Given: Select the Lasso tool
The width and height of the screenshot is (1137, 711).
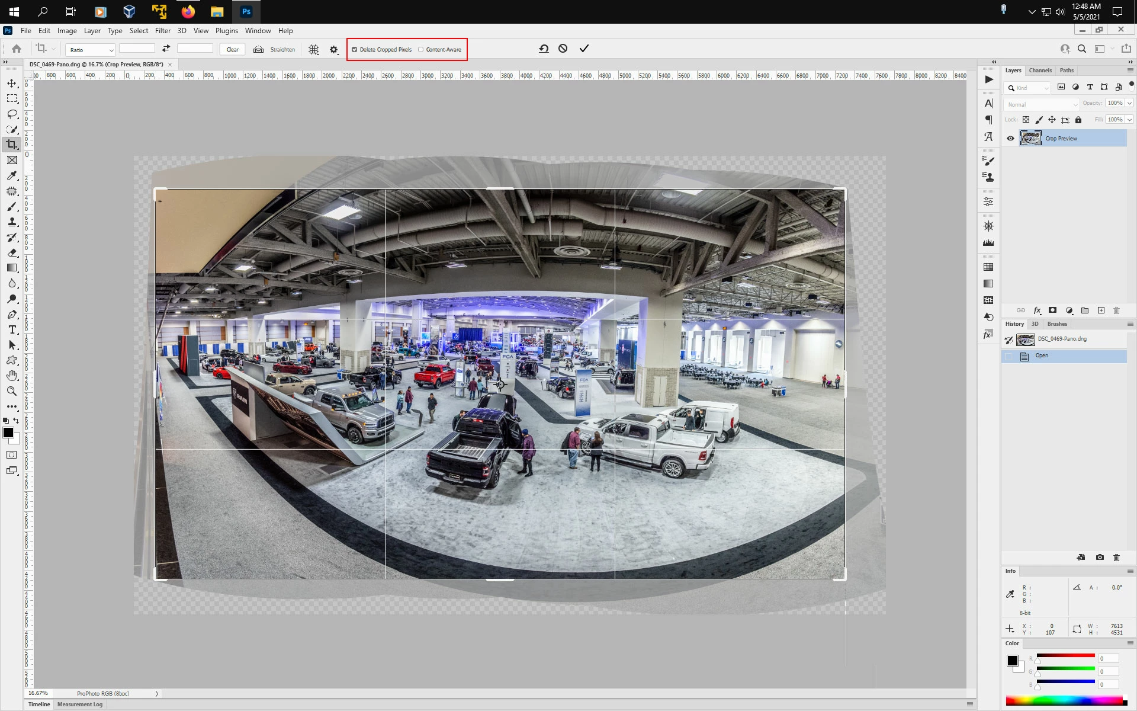Looking at the screenshot, I should pos(12,114).
